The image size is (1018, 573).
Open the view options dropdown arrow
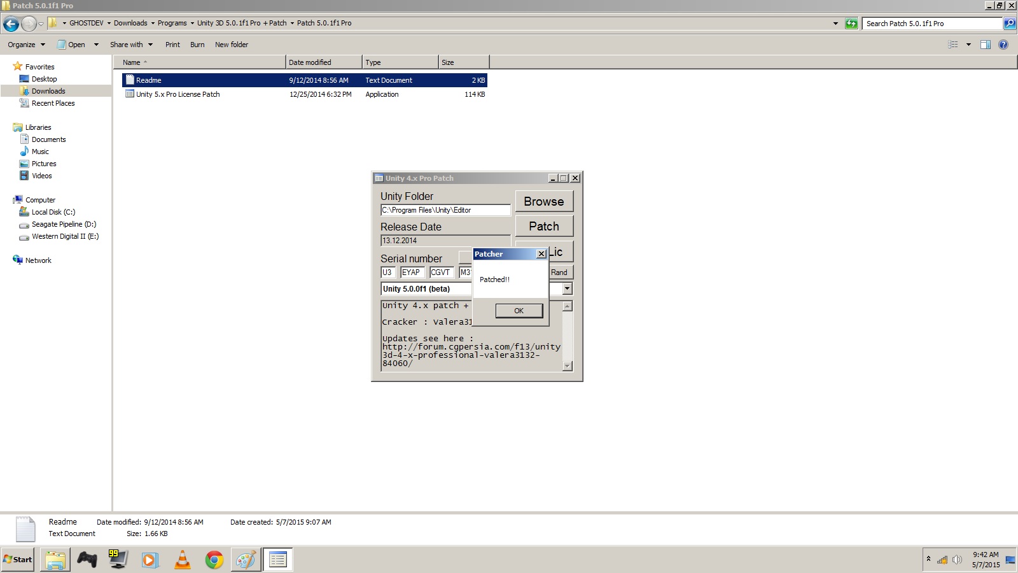pyautogui.click(x=968, y=45)
